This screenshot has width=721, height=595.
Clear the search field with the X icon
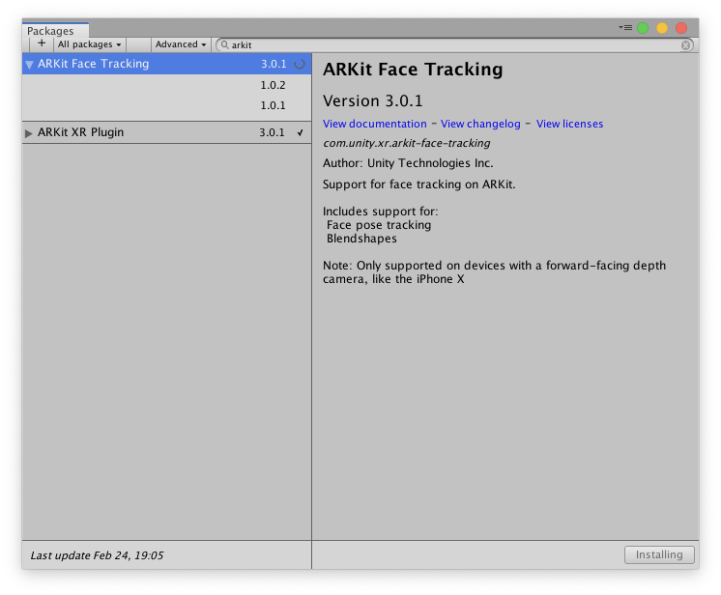[685, 45]
